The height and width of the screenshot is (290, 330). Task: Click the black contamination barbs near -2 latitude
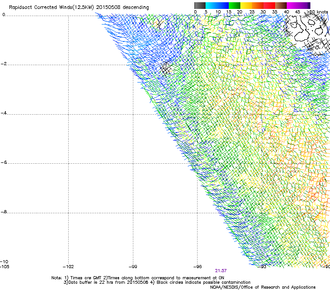tap(165, 69)
